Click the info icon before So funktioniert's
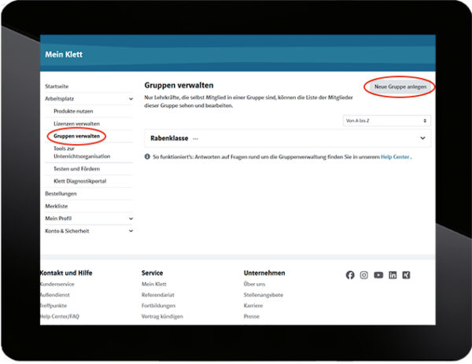Screen dimensions: 472x364 tap(147, 156)
